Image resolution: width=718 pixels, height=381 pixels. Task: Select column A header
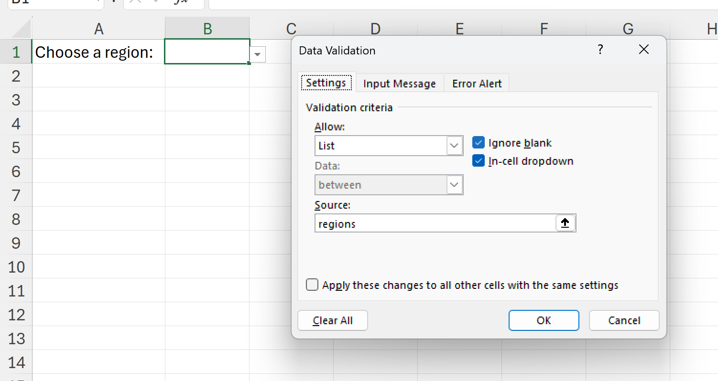point(98,29)
